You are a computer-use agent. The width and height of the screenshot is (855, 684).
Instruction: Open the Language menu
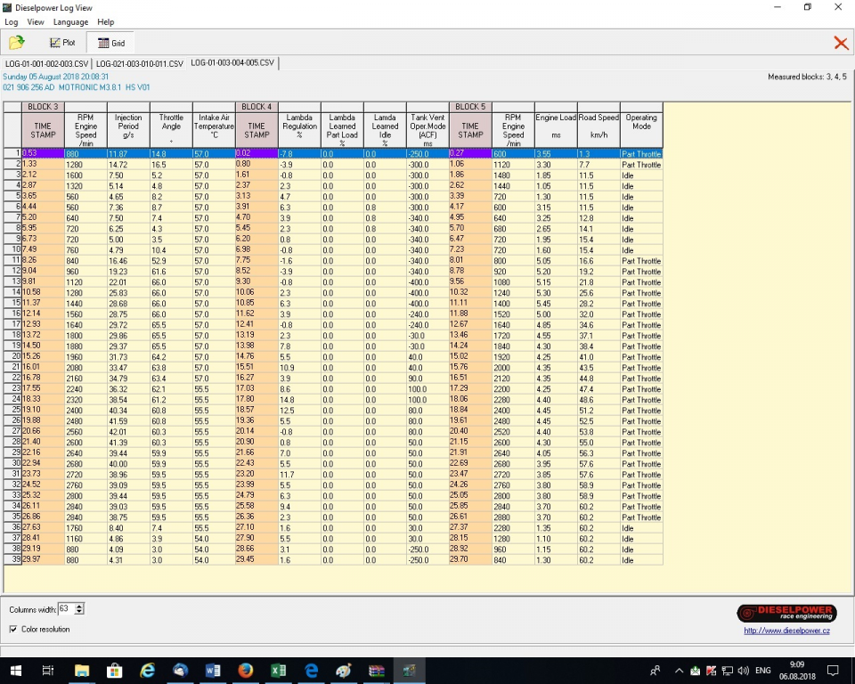pyautogui.click(x=70, y=21)
